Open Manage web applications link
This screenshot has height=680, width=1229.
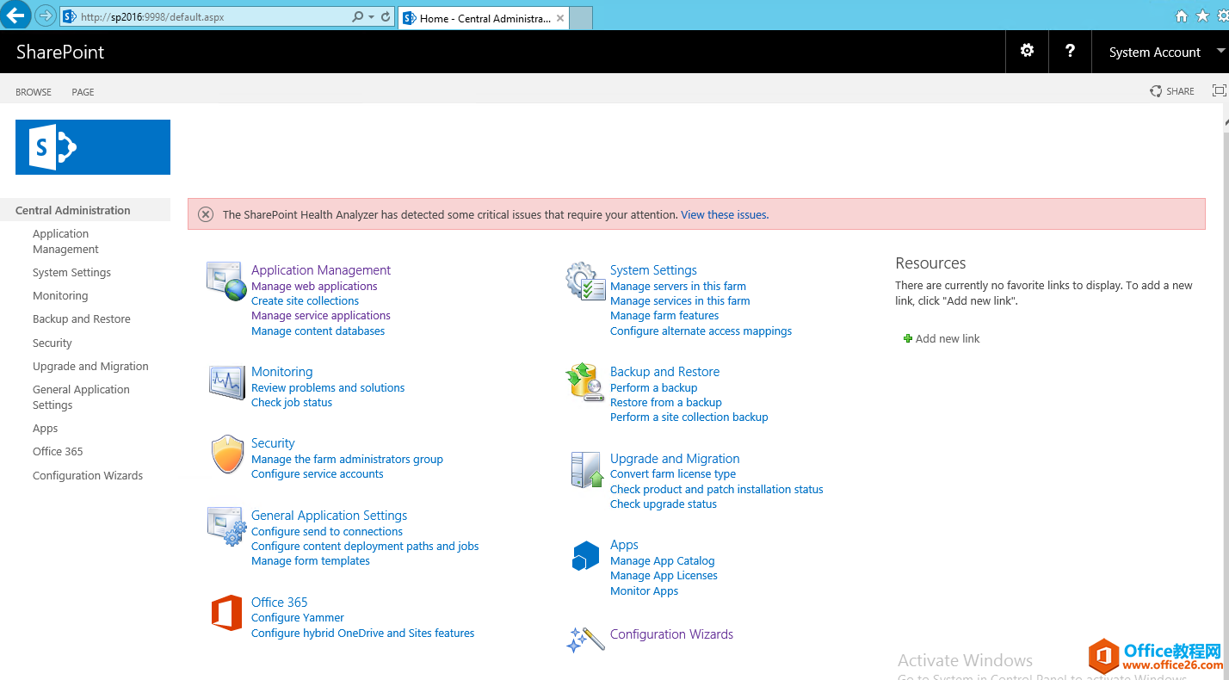coord(314,286)
